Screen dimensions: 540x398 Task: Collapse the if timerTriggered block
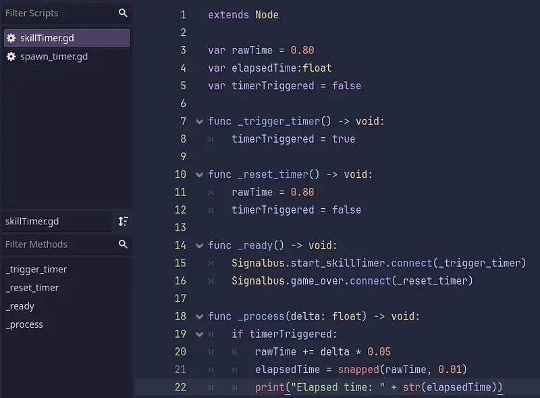pos(199,334)
